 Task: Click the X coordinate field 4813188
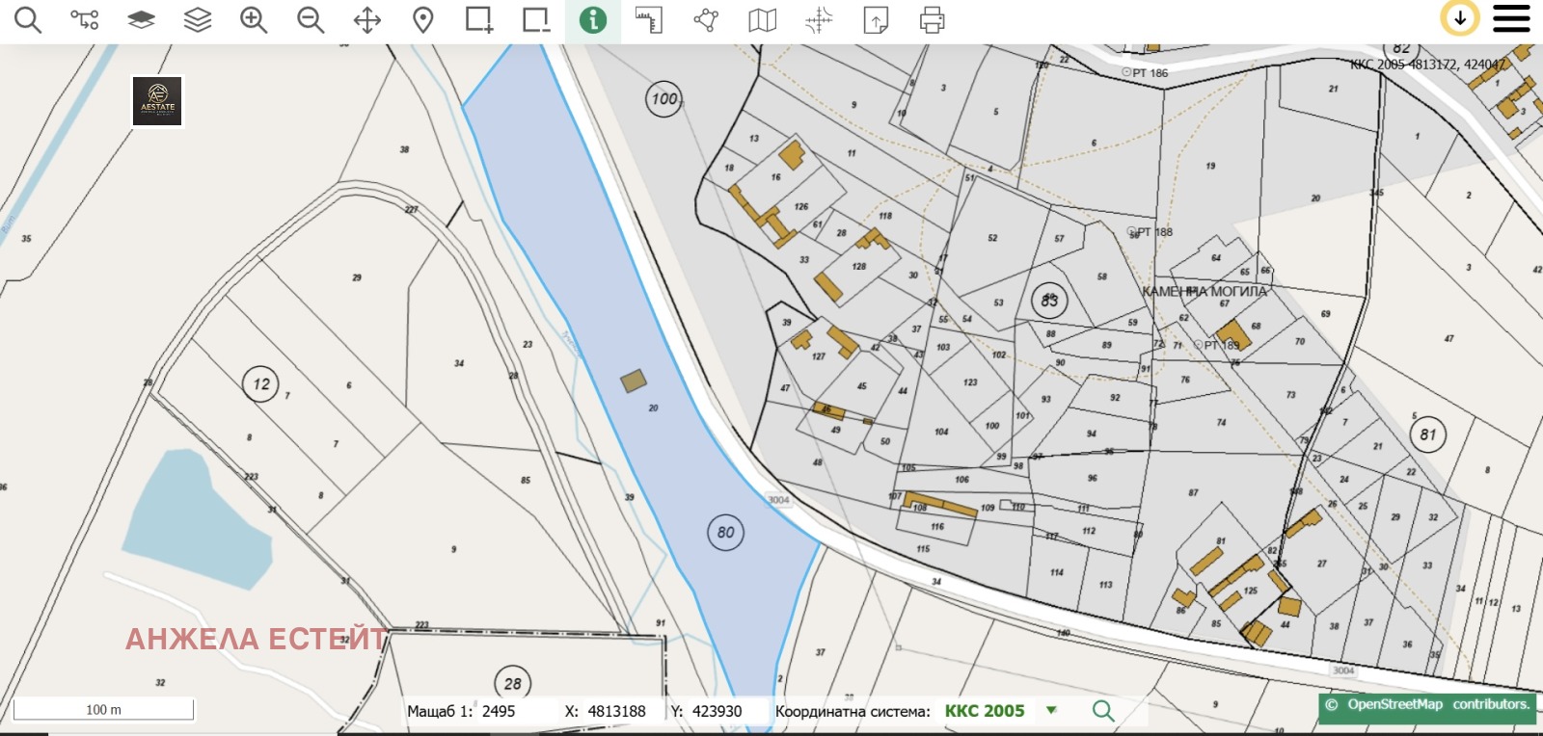coord(616,712)
